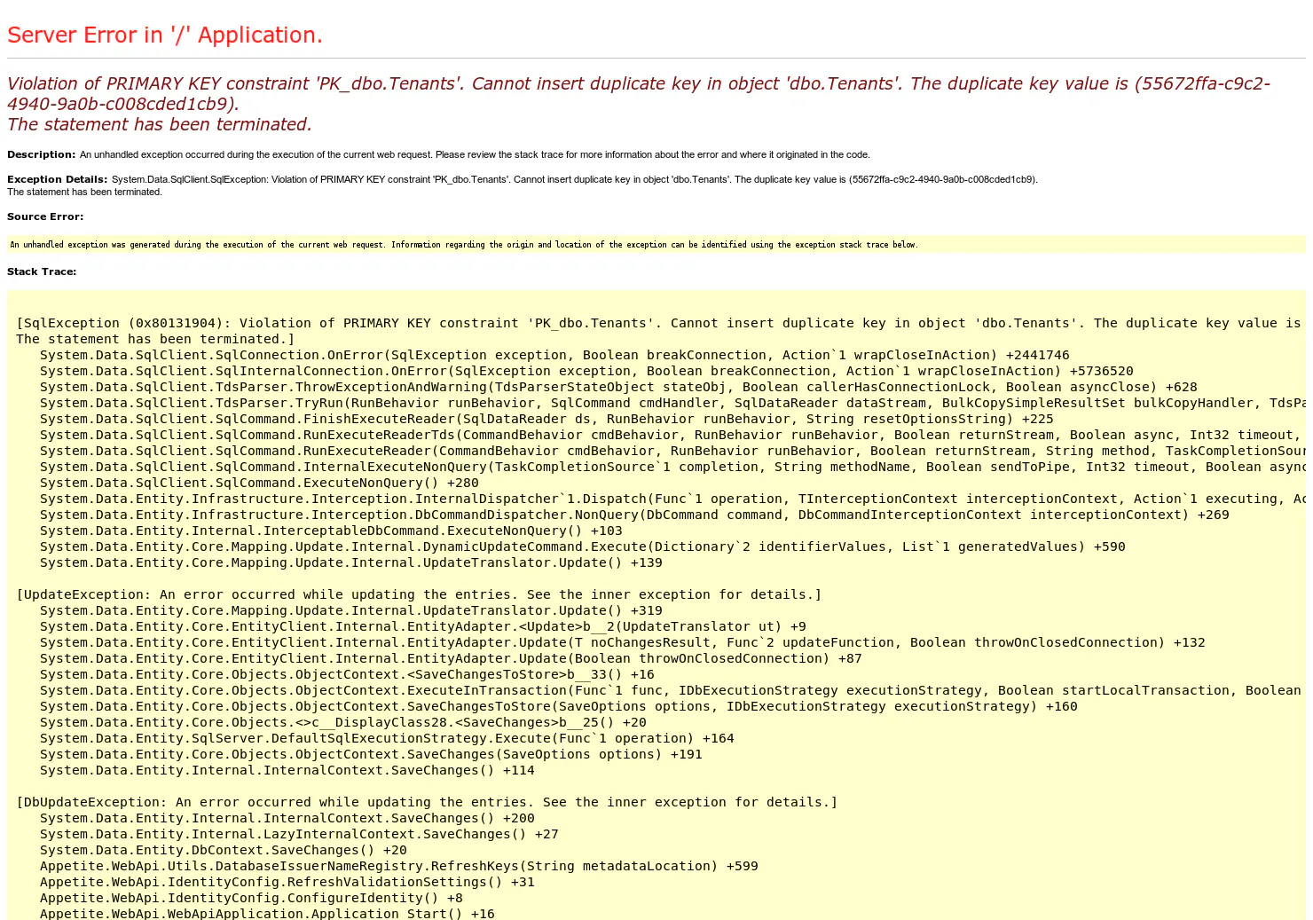Screen dimensions: 1313x920
Task: Click the "SqlCommand.InternalExecuteNonQuery" line
Action: (672, 467)
